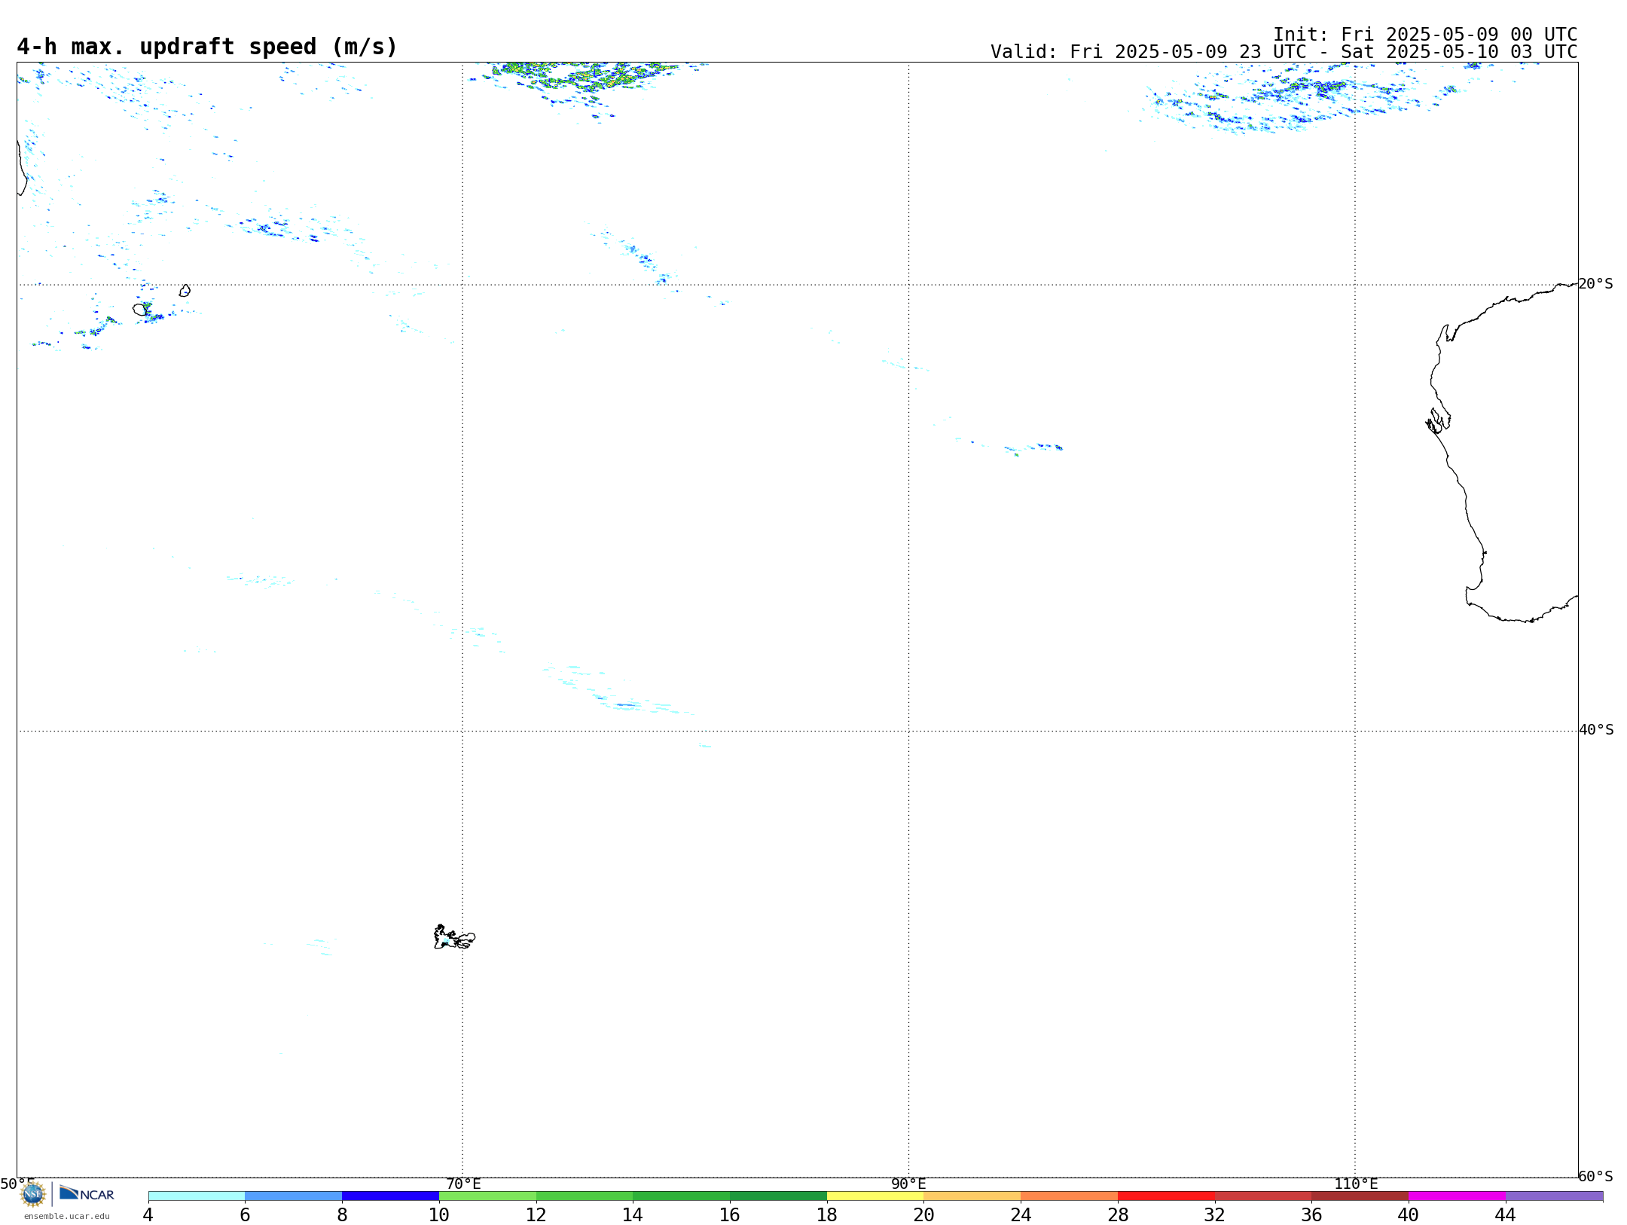Pick the dark blue 8–10 m/s swatch
The width and height of the screenshot is (1627, 1225).
[390, 1196]
